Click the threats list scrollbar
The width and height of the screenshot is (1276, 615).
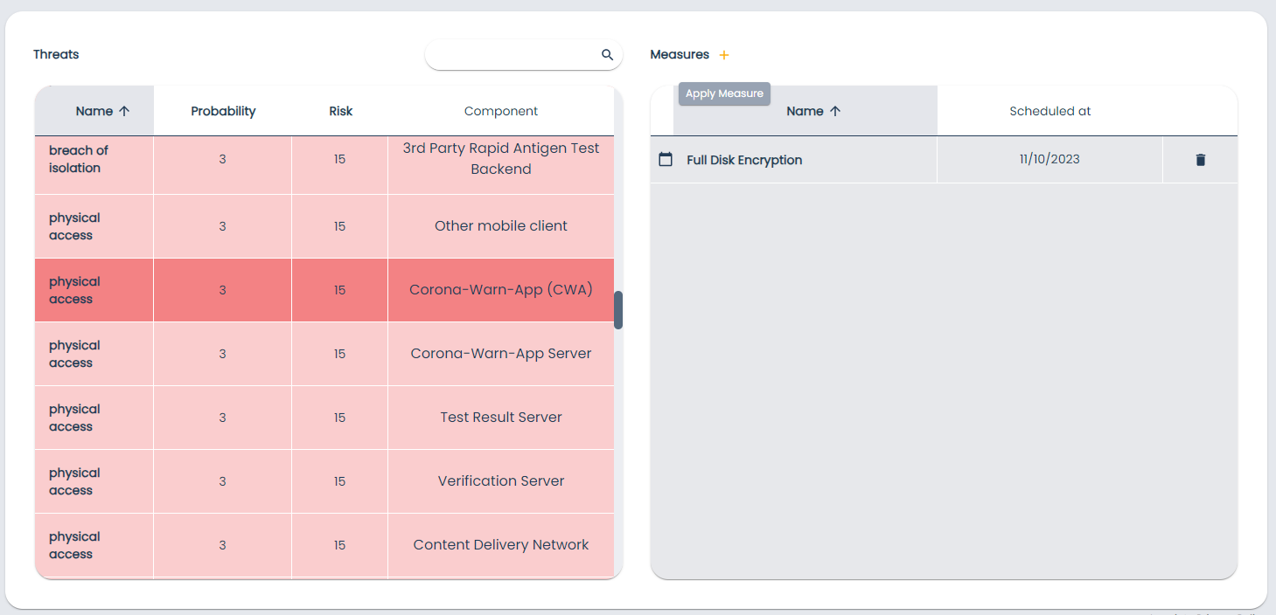[x=618, y=310]
